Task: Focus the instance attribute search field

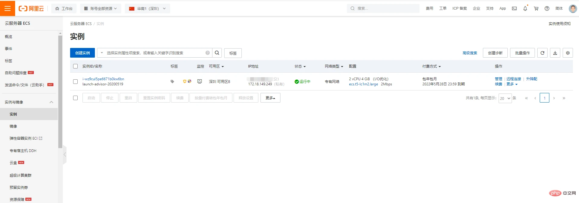Action: [155, 53]
